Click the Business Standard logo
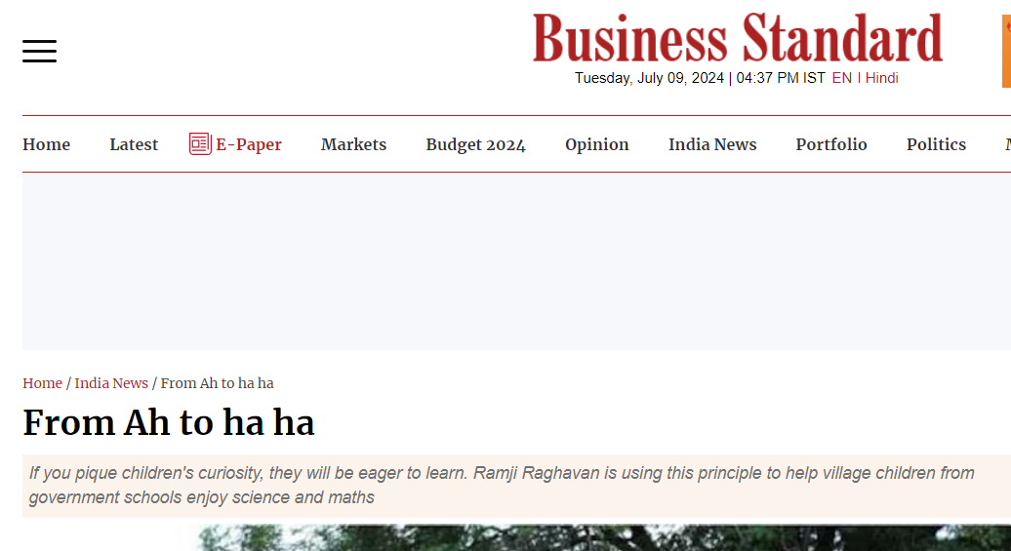 (x=738, y=38)
